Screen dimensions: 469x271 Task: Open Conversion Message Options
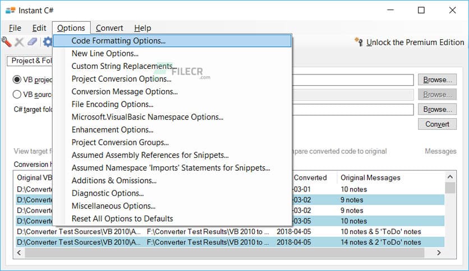pyautogui.click(x=172, y=92)
